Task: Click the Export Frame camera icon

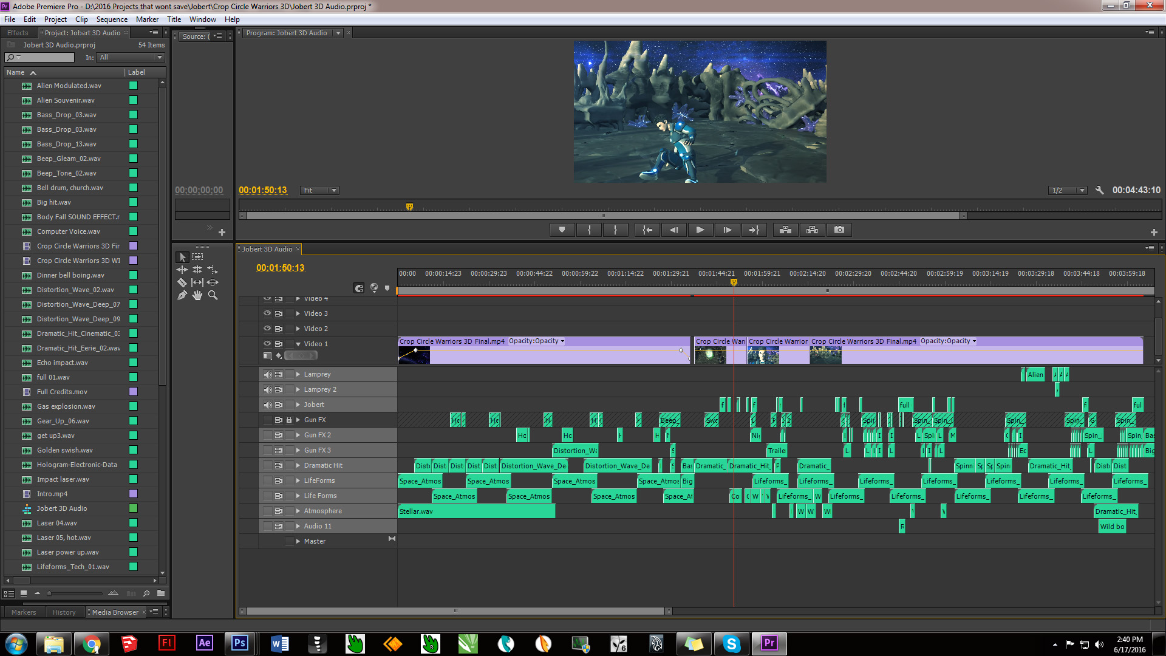Action: click(x=839, y=230)
